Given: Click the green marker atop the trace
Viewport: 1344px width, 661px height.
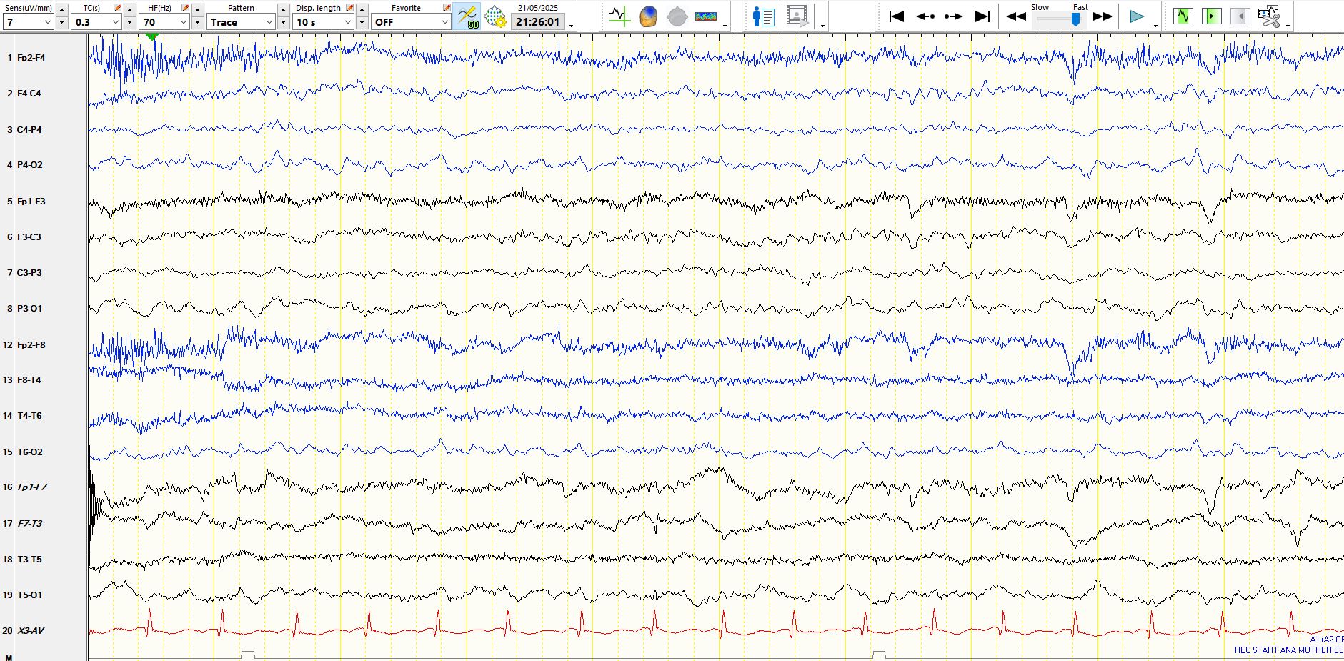Looking at the screenshot, I should coord(151,36).
